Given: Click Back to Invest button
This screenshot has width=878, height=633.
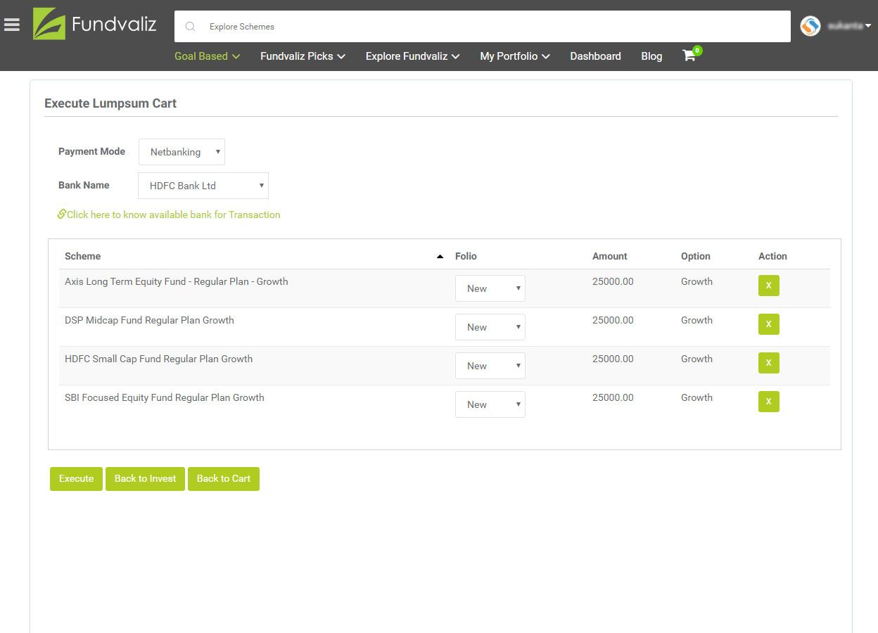Looking at the screenshot, I should 145,479.
